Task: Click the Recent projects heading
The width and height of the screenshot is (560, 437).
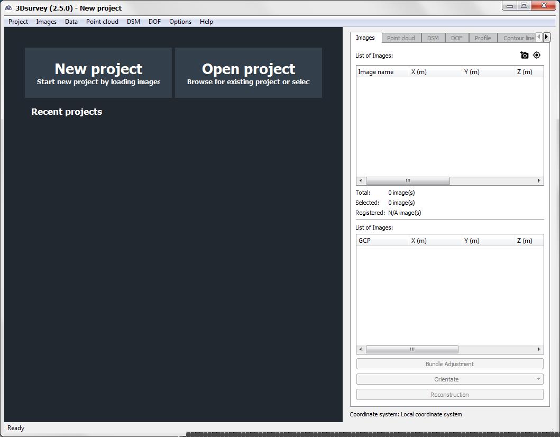Action: (67, 112)
